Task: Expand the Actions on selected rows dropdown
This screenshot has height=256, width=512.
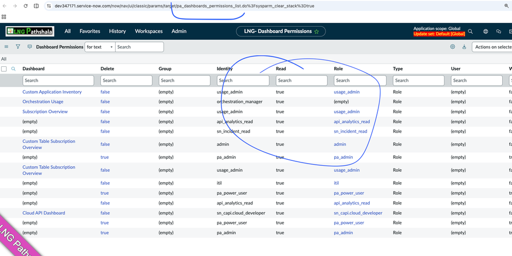Action: point(492,47)
